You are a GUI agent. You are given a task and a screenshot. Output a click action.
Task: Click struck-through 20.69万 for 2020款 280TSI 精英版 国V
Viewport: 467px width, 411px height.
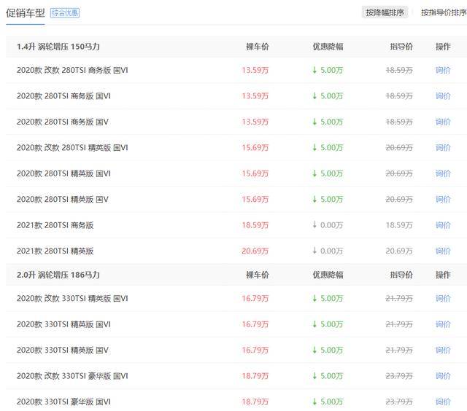(399, 199)
